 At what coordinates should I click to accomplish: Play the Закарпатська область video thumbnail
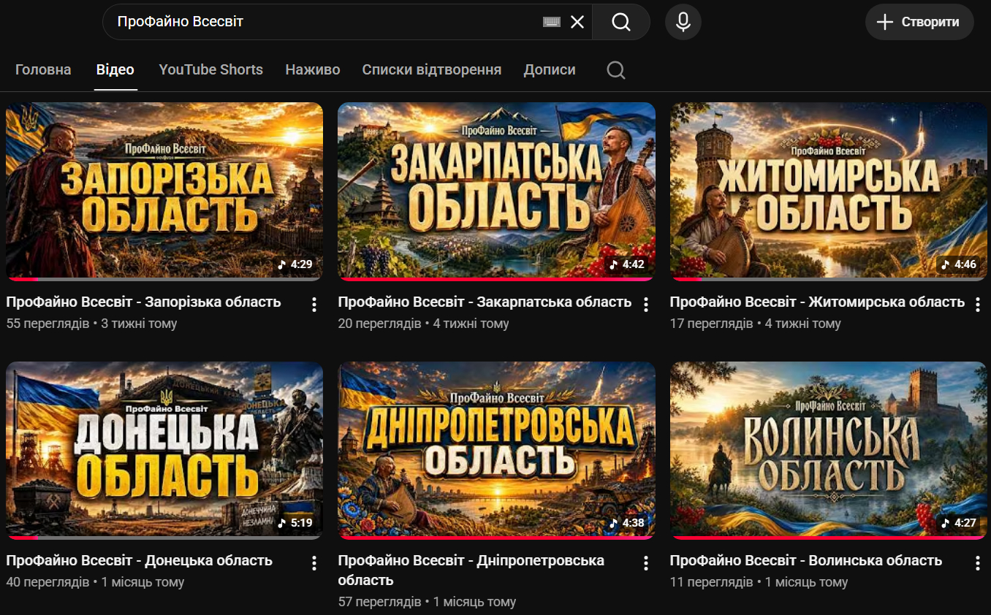pos(496,191)
